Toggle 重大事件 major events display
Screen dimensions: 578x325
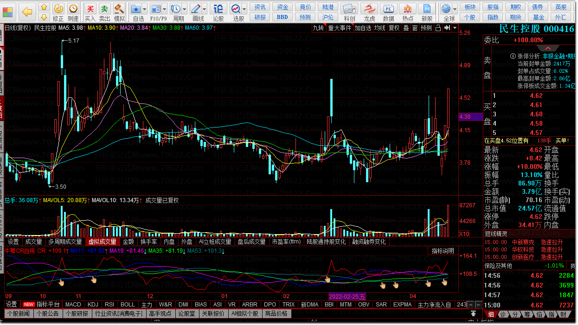(340, 28)
